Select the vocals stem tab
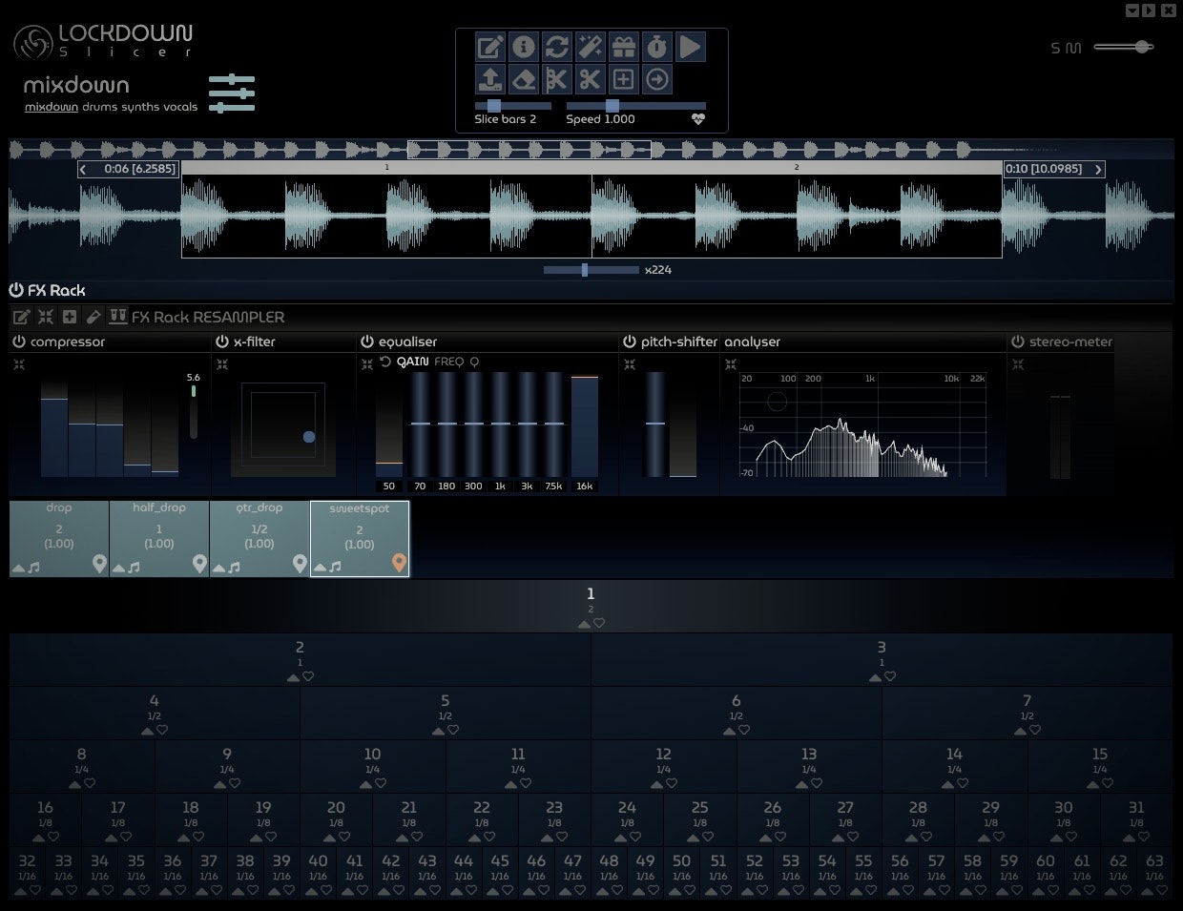Screen dimensions: 1183x911 click(180, 107)
